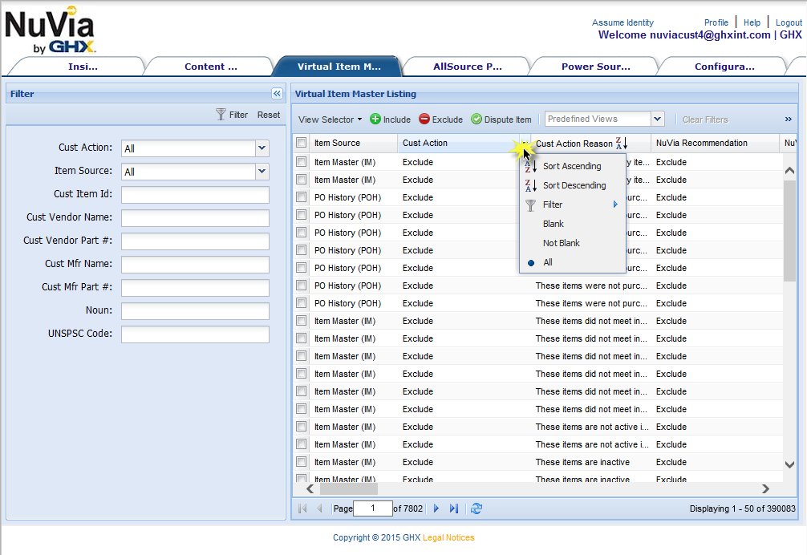The height and width of the screenshot is (555, 807).
Task: Go to last page icon
Action: tap(453, 508)
